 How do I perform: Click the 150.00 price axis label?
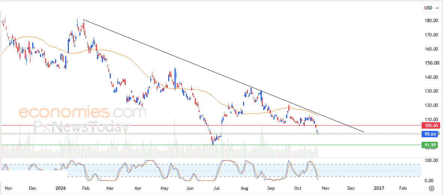coord(431,63)
